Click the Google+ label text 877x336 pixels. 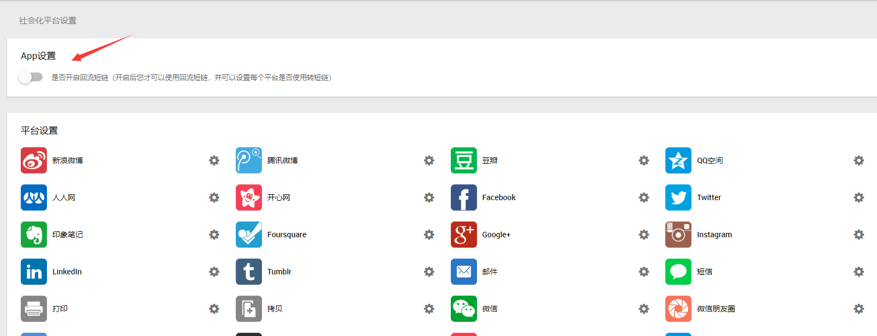tap(496, 235)
